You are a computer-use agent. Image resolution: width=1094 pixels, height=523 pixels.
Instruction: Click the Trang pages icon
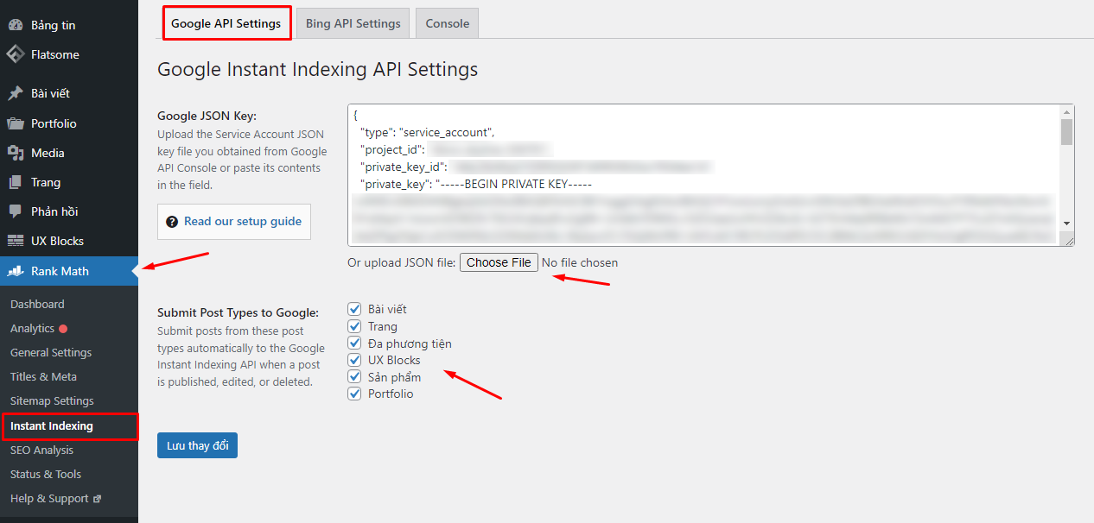point(16,182)
